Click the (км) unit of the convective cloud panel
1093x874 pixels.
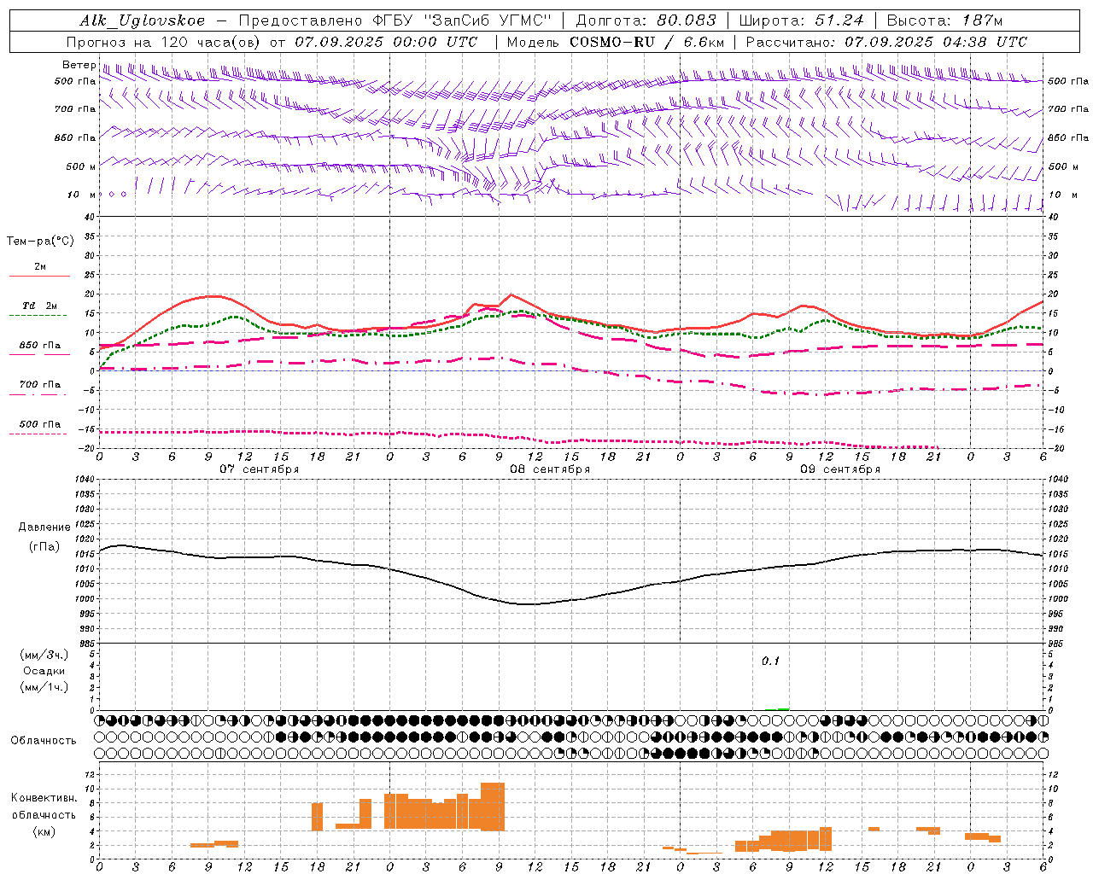click(x=44, y=831)
